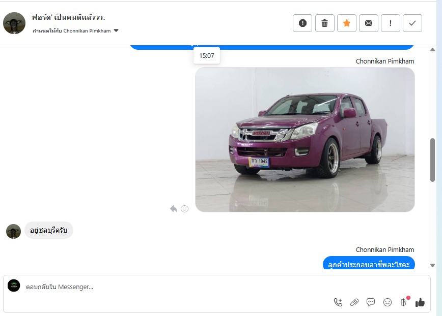Click the scroll up arrow in chat
This screenshot has width=442, height=316.
coord(432,50)
